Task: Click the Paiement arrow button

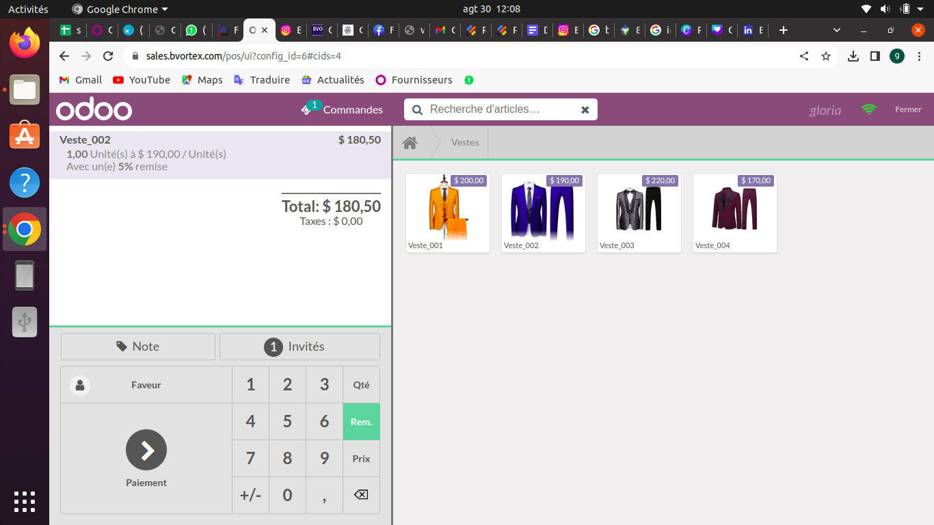Action: point(146,450)
